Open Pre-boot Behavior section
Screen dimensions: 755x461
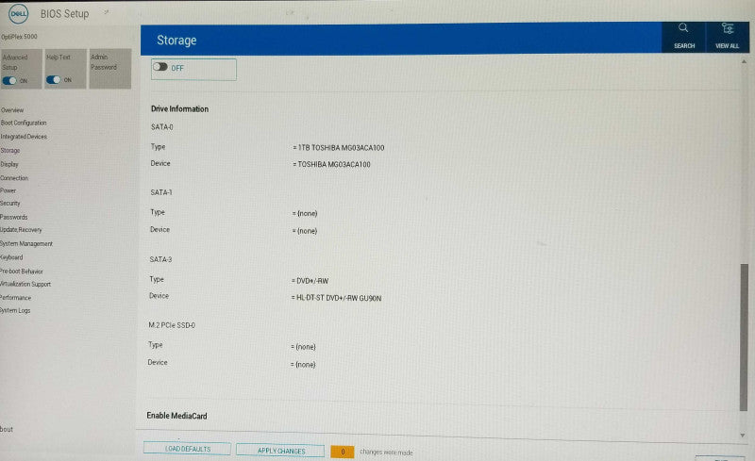pyautogui.click(x=22, y=272)
